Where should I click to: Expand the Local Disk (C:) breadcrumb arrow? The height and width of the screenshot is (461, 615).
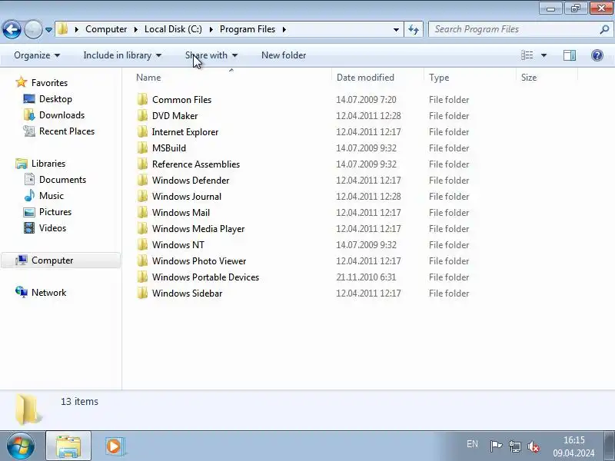[x=211, y=29]
